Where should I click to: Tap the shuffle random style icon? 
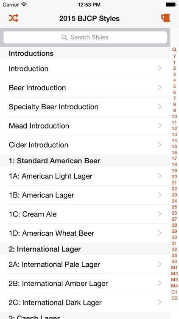pos(14,18)
